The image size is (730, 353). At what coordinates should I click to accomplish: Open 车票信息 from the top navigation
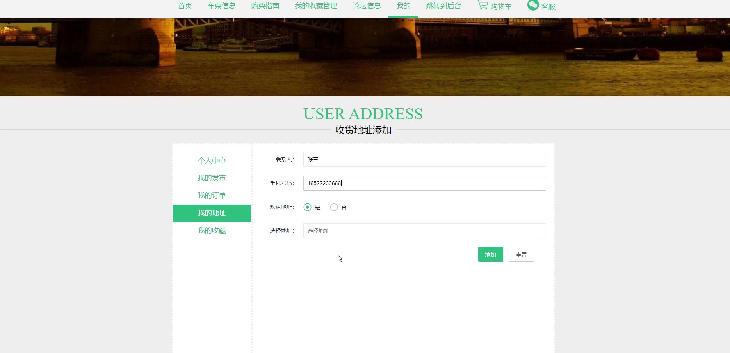tap(221, 6)
